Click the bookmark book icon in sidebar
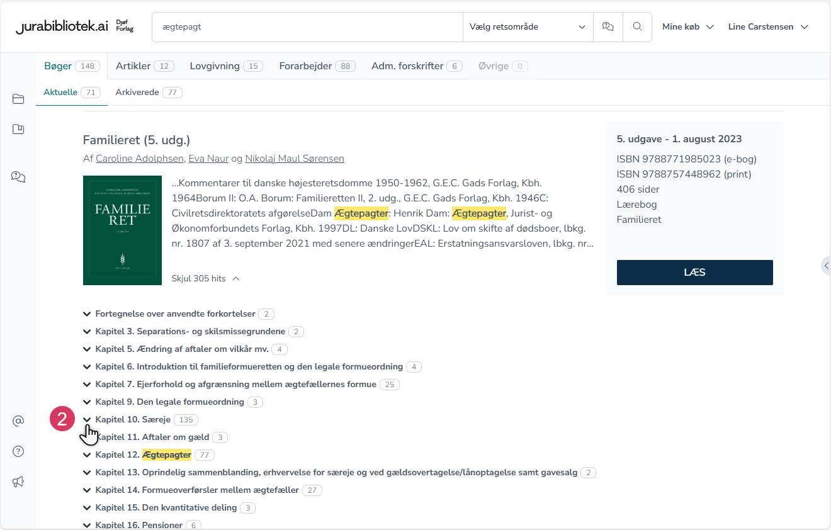This screenshot has width=831, height=530. 18,129
